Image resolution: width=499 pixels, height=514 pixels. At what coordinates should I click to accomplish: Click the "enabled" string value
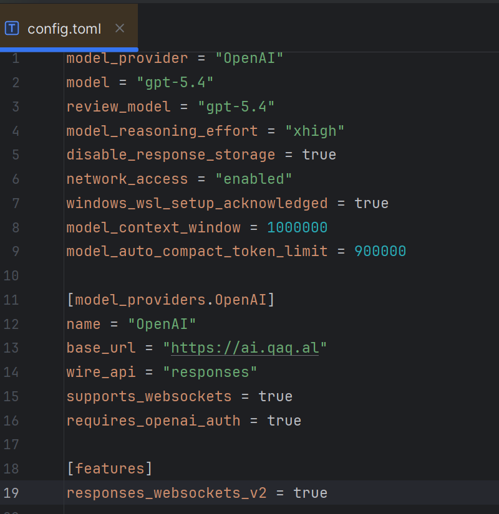(x=253, y=179)
